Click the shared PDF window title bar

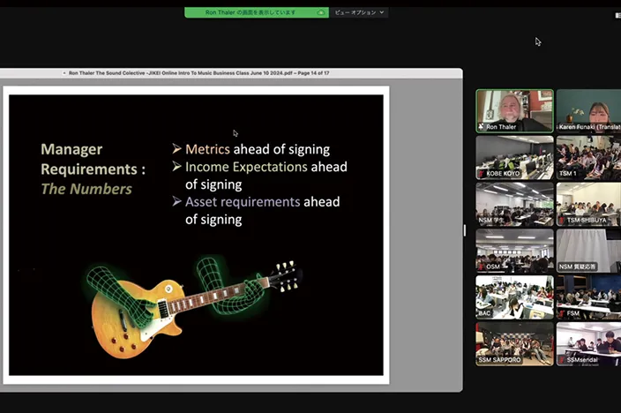231,73
